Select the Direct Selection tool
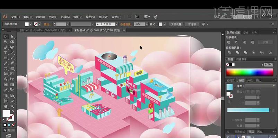Image resolution: width=278 pixels, height=138 pixels. (x=12, y=37)
